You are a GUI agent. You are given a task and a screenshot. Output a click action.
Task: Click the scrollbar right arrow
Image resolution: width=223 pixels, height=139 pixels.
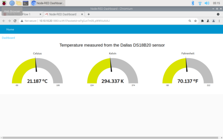pos(222,138)
